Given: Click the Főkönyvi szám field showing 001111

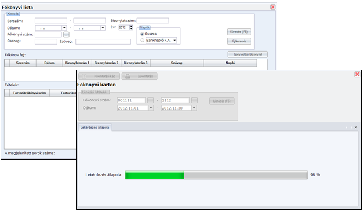Looking at the screenshot, I should tap(131, 100).
